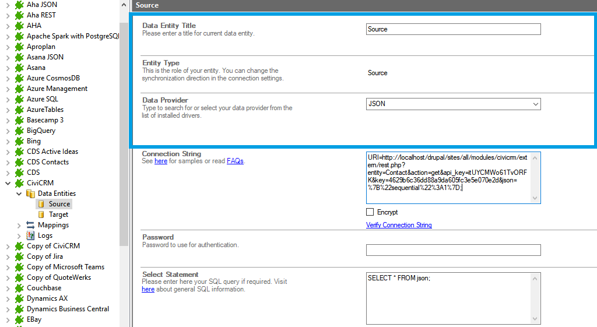Click the Verify Connection String link
Viewport: 597px width, 327px height.
point(399,225)
